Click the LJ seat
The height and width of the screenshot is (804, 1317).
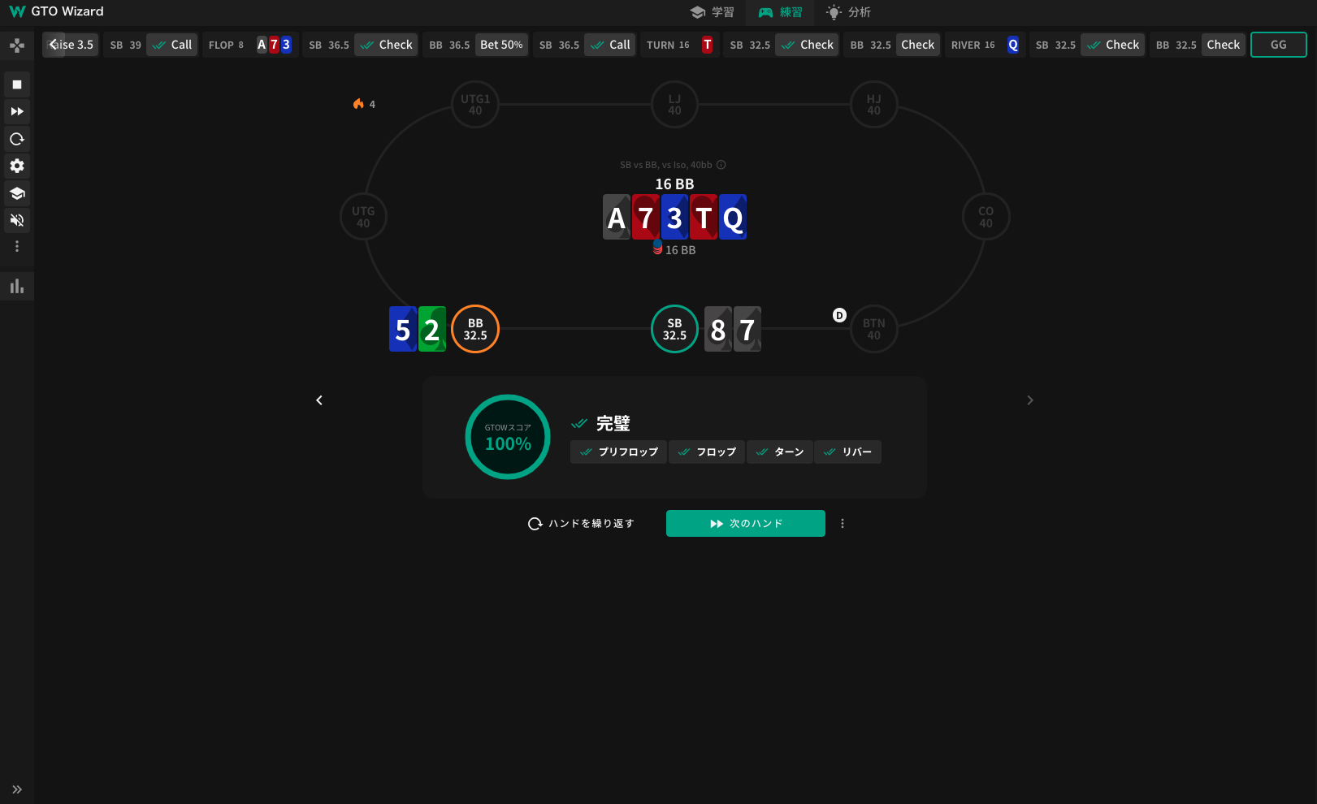pos(674,105)
